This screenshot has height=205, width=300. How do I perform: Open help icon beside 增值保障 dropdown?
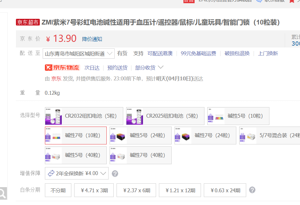(115, 173)
